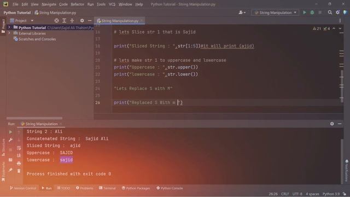350x197 pixels.
Task: Change UTF-8 file encoding
Action: point(297,194)
